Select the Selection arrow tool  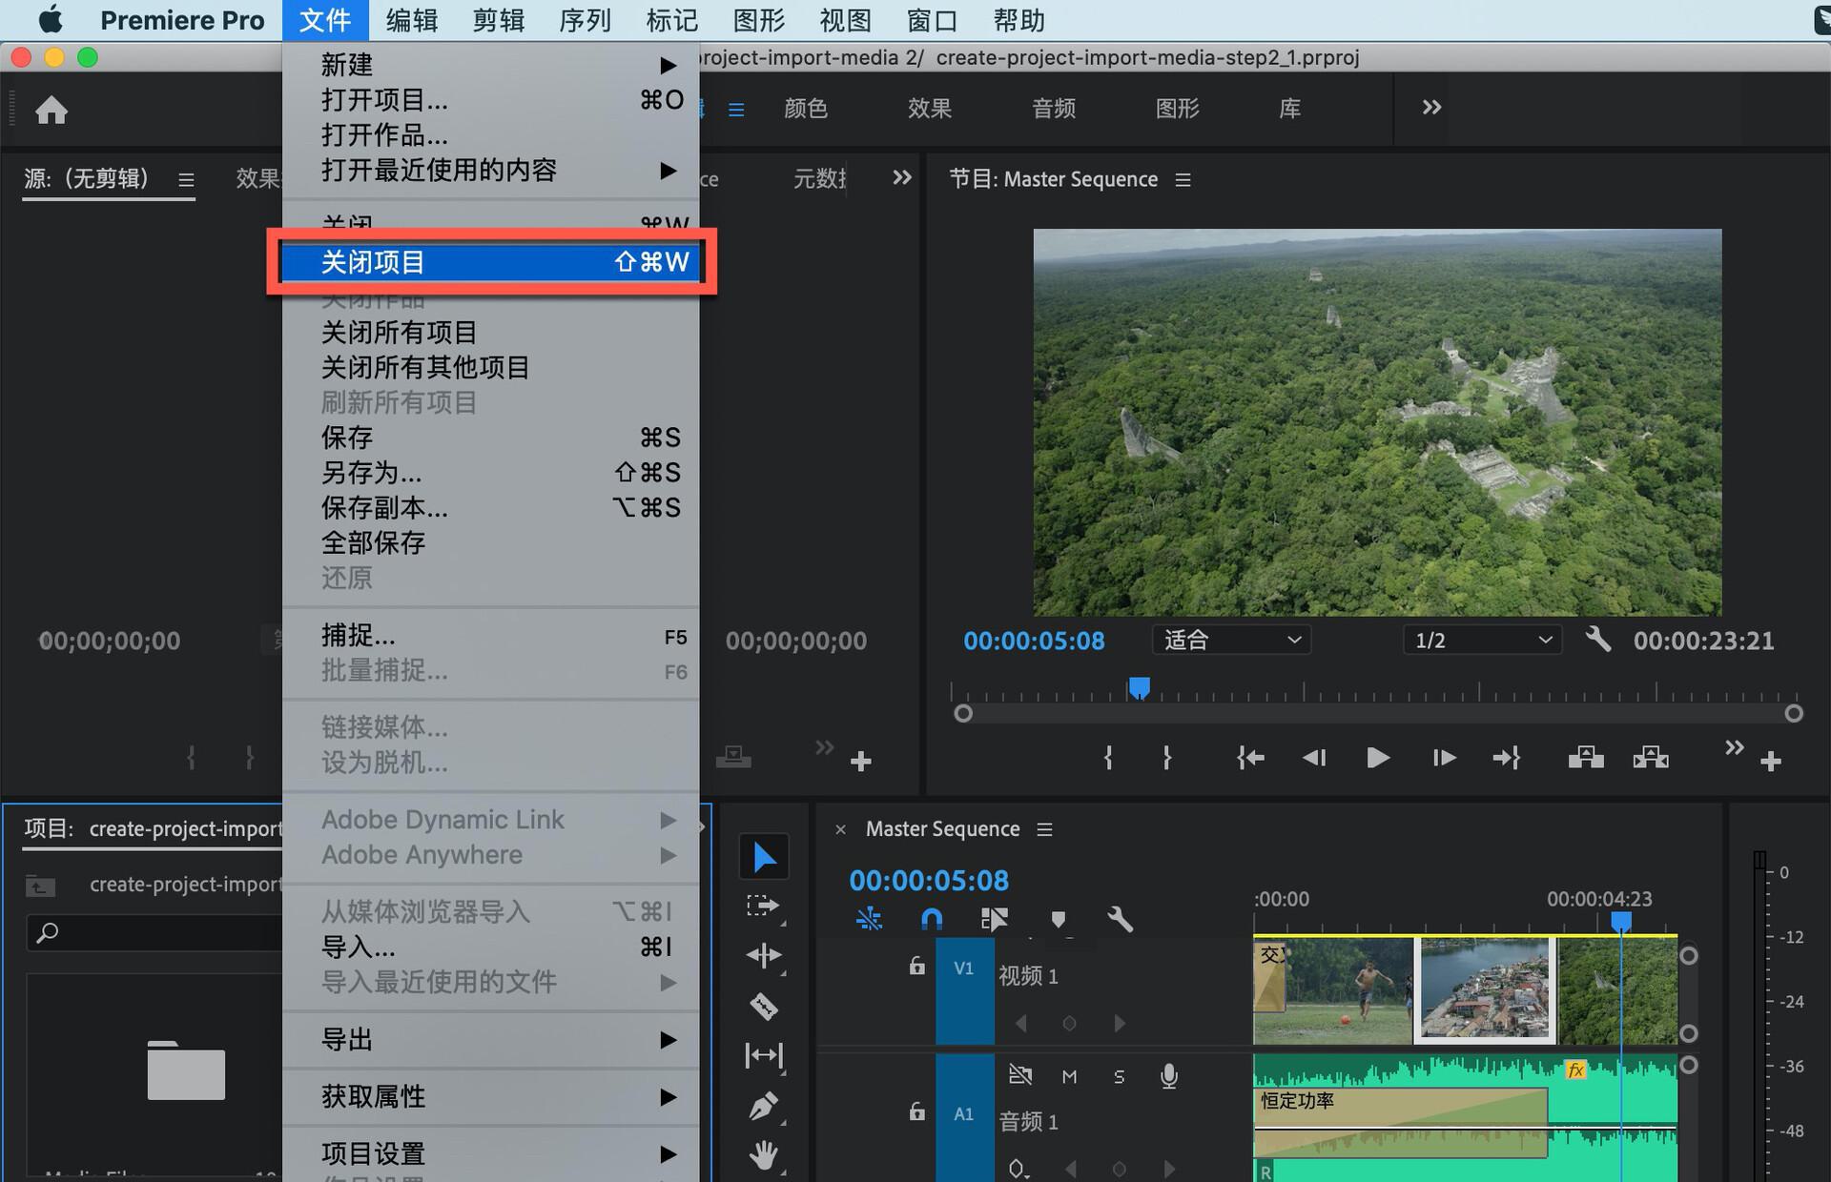764,857
